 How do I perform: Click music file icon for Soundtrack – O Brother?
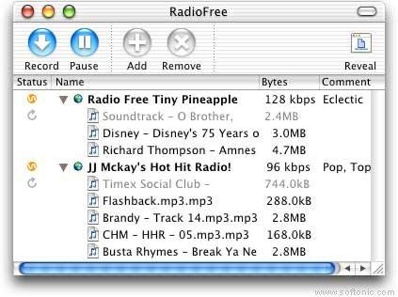coord(93,116)
